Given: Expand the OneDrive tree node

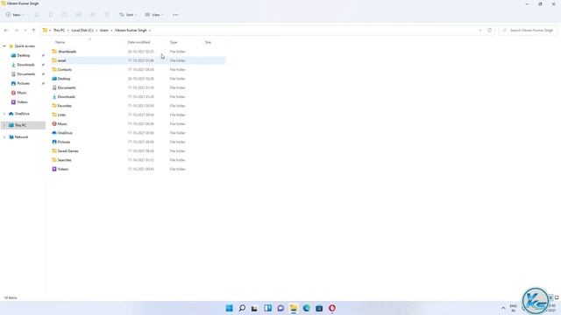Looking at the screenshot, I should (x=4, y=114).
